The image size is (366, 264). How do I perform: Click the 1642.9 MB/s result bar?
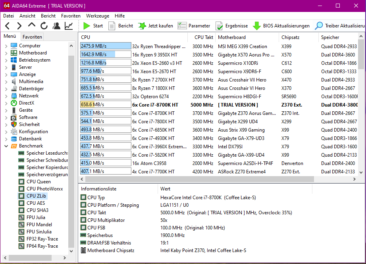(106, 54)
